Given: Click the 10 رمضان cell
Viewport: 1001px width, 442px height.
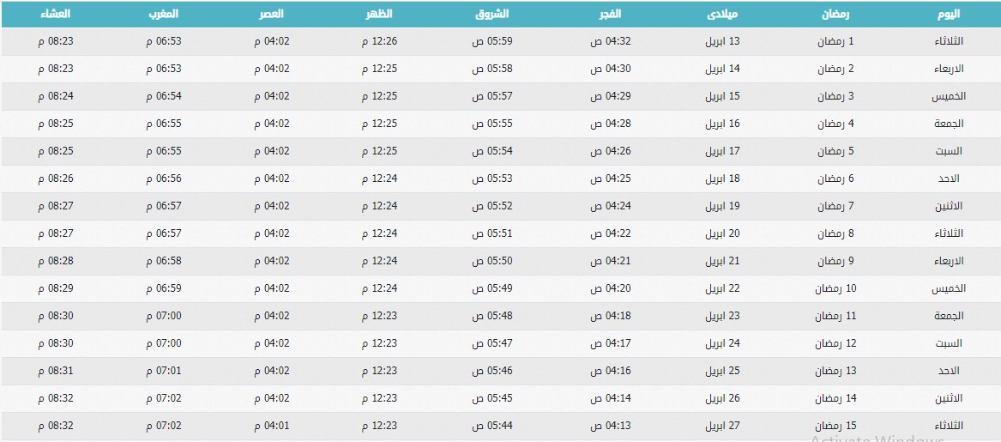Looking at the screenshot, I should (x=835, y=288).
